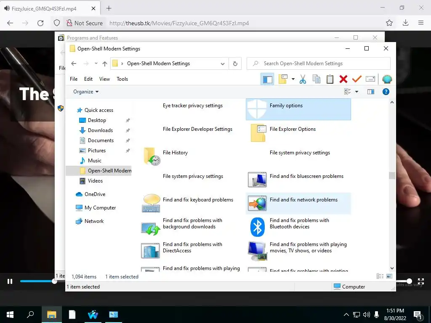The height and width of the screenshot is (323, 431).
Task: Select Find and fix keyboard problems icon
Action: pos(151,203)
